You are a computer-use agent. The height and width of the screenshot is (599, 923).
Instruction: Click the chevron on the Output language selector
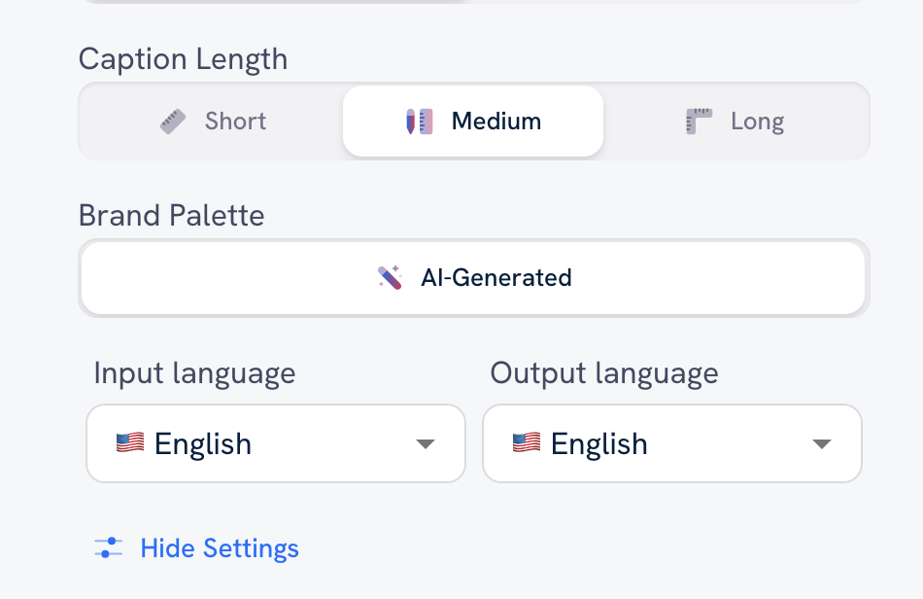[x=822, y=443]
